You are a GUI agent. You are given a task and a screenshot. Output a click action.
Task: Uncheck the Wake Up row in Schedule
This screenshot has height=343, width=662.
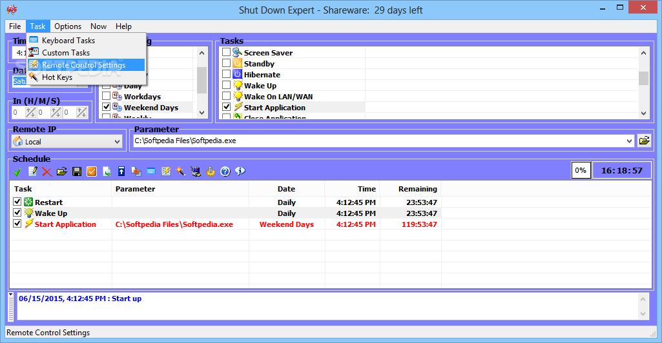[17, 213]
